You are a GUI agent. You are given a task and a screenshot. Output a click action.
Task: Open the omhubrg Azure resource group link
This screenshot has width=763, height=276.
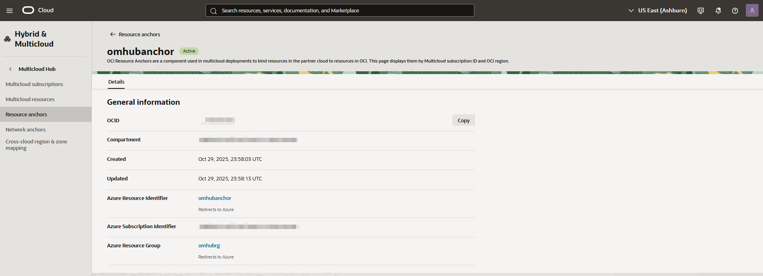209,245
